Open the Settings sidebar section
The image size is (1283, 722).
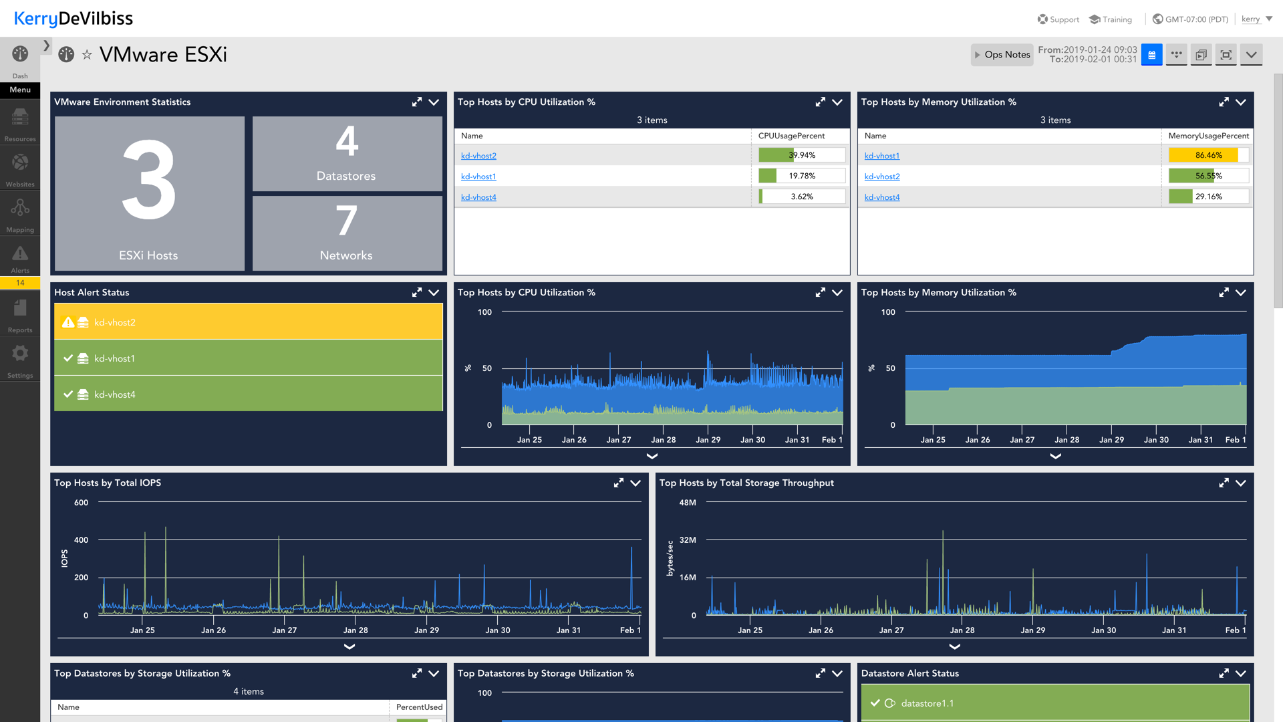[20, 360]
